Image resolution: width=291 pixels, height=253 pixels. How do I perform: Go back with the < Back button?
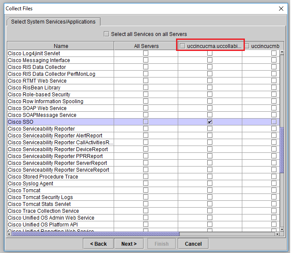pyautogui.click(x=98, y=244)
